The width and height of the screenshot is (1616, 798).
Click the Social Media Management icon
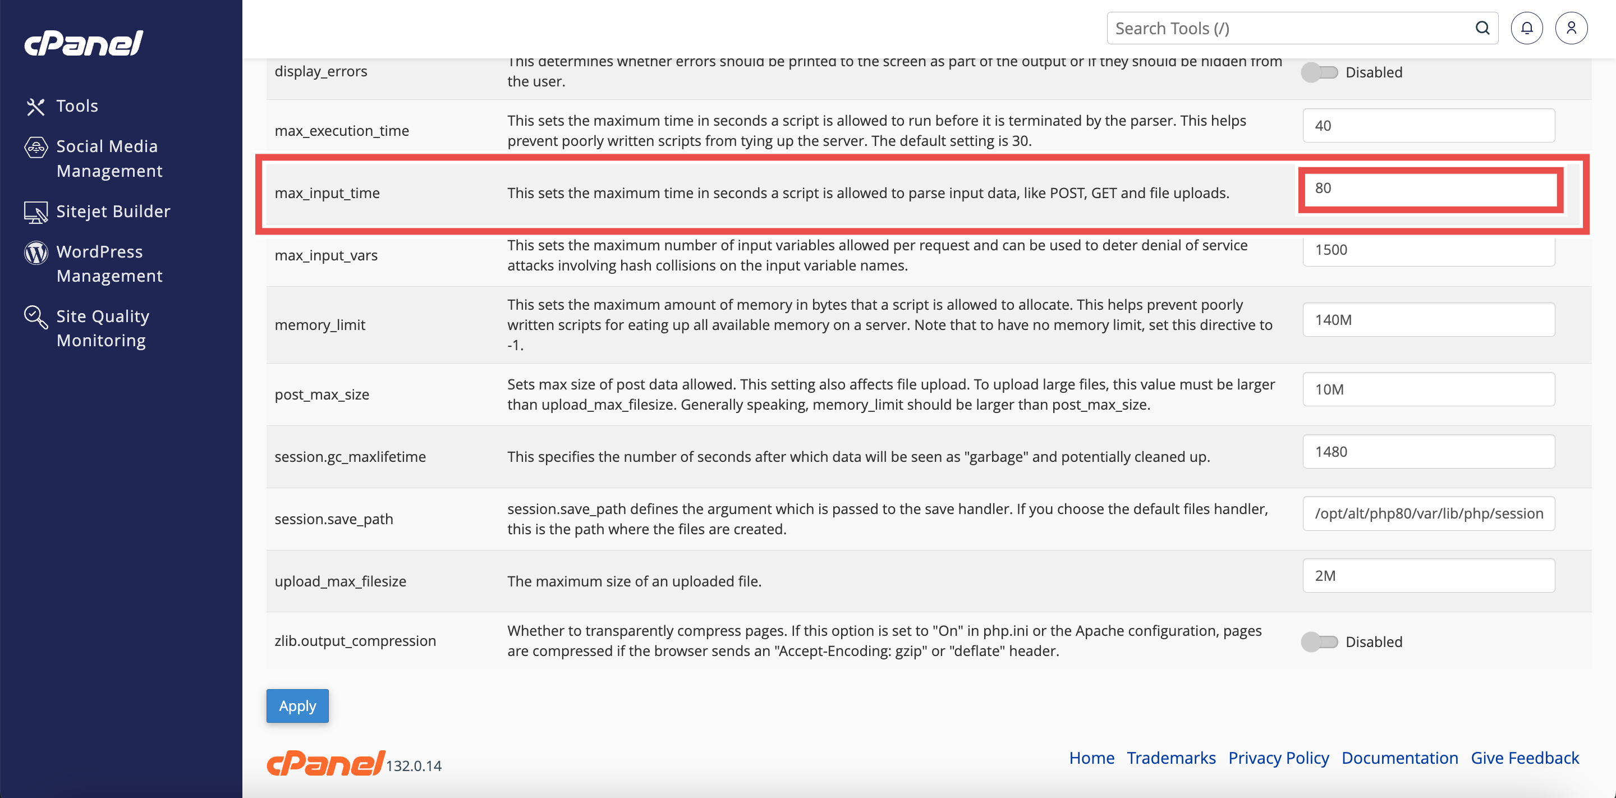pos(36,148)
